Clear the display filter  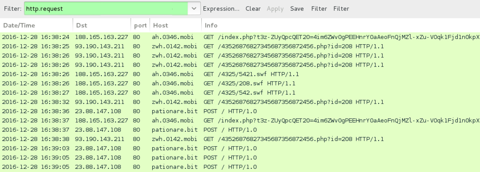253,8
